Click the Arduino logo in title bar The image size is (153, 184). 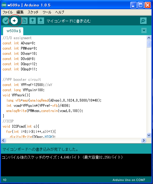[x=4, y=5]
